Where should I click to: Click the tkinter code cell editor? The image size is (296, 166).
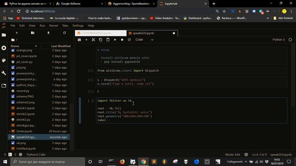191,110
